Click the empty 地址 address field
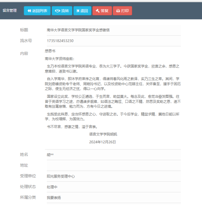Screen dimensions: 202x205 pos(114,166)
